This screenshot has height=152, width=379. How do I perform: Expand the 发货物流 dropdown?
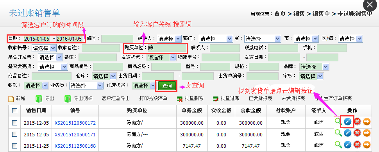click(x=161, y=57)
